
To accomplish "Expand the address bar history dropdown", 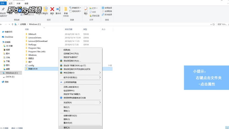I will click(x=211, y=24).
